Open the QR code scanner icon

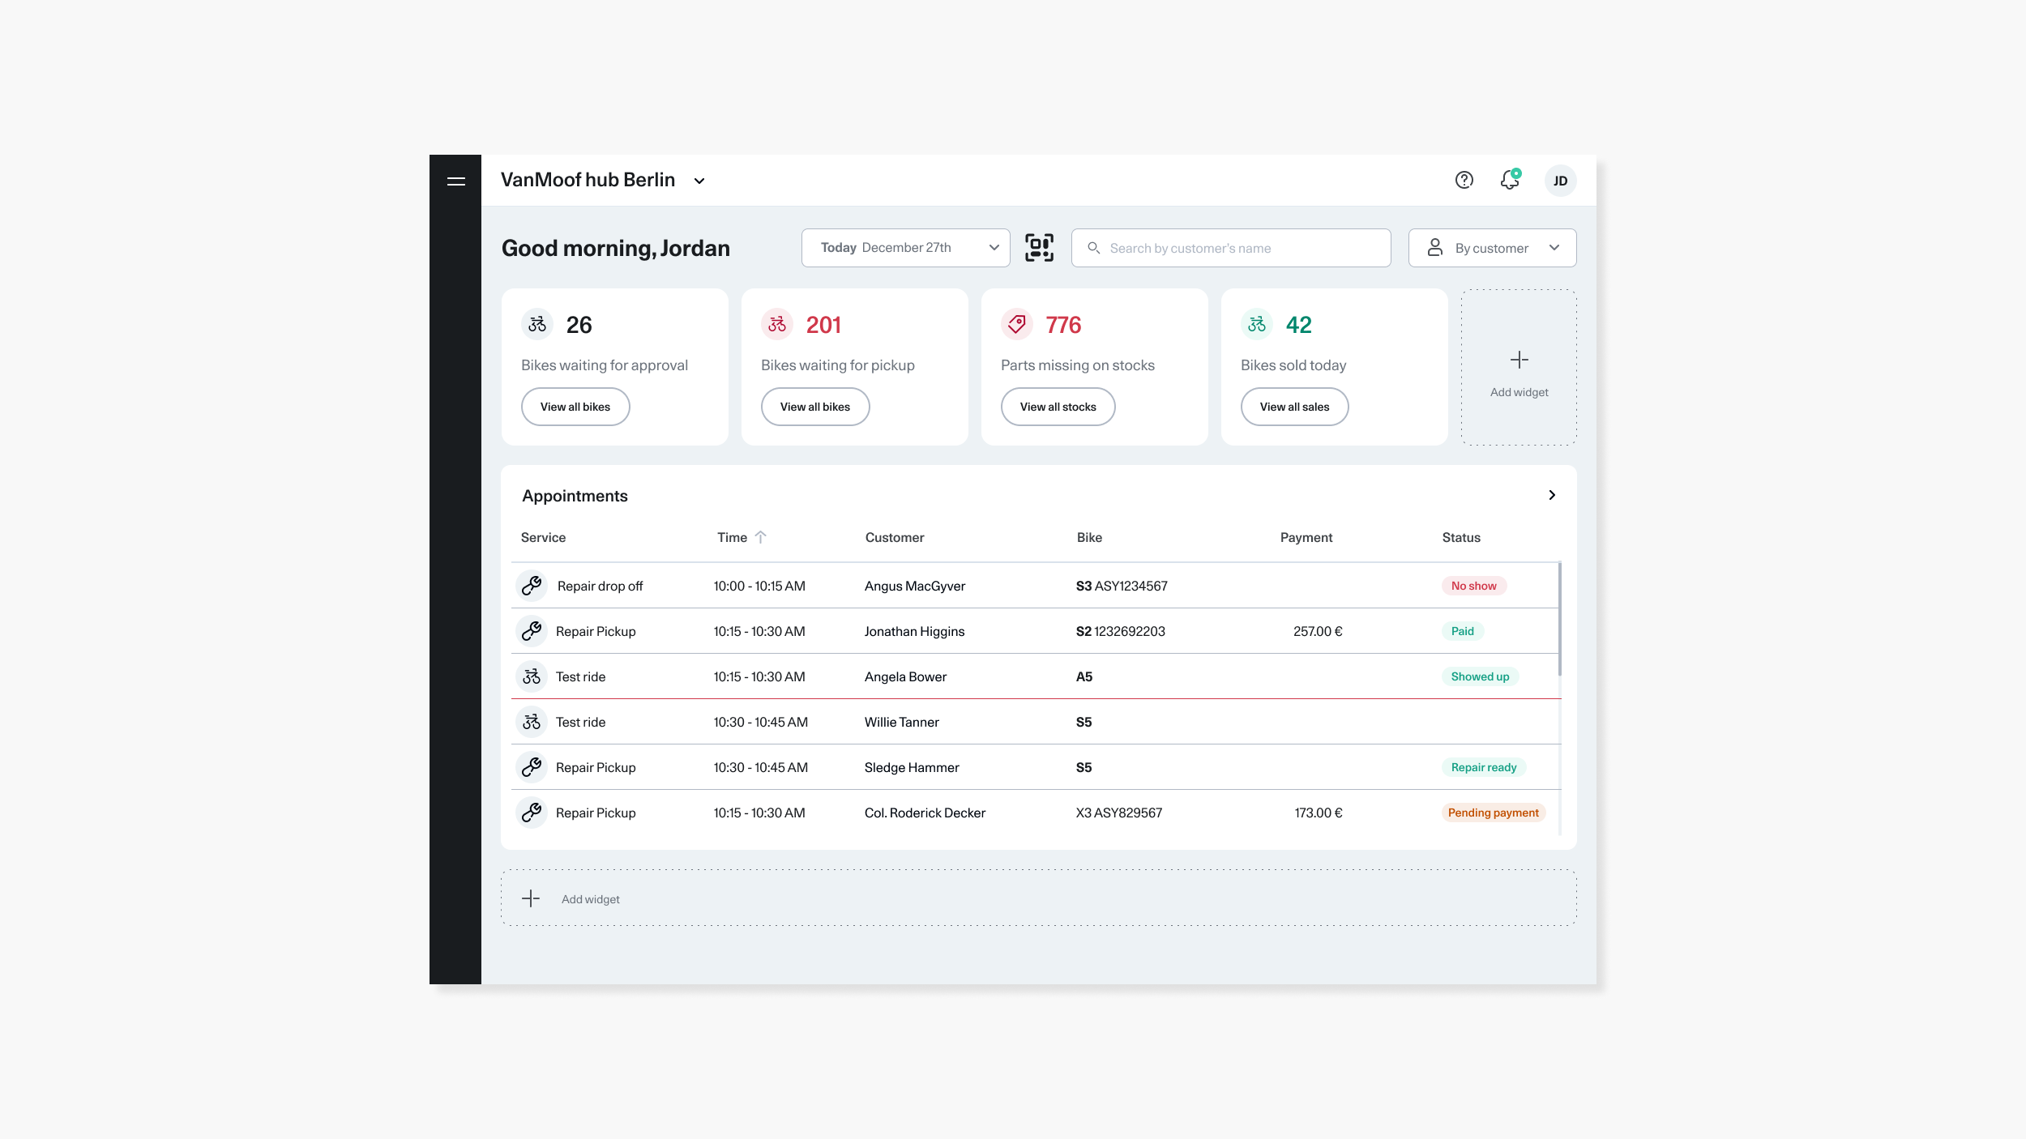[1039, 248]
